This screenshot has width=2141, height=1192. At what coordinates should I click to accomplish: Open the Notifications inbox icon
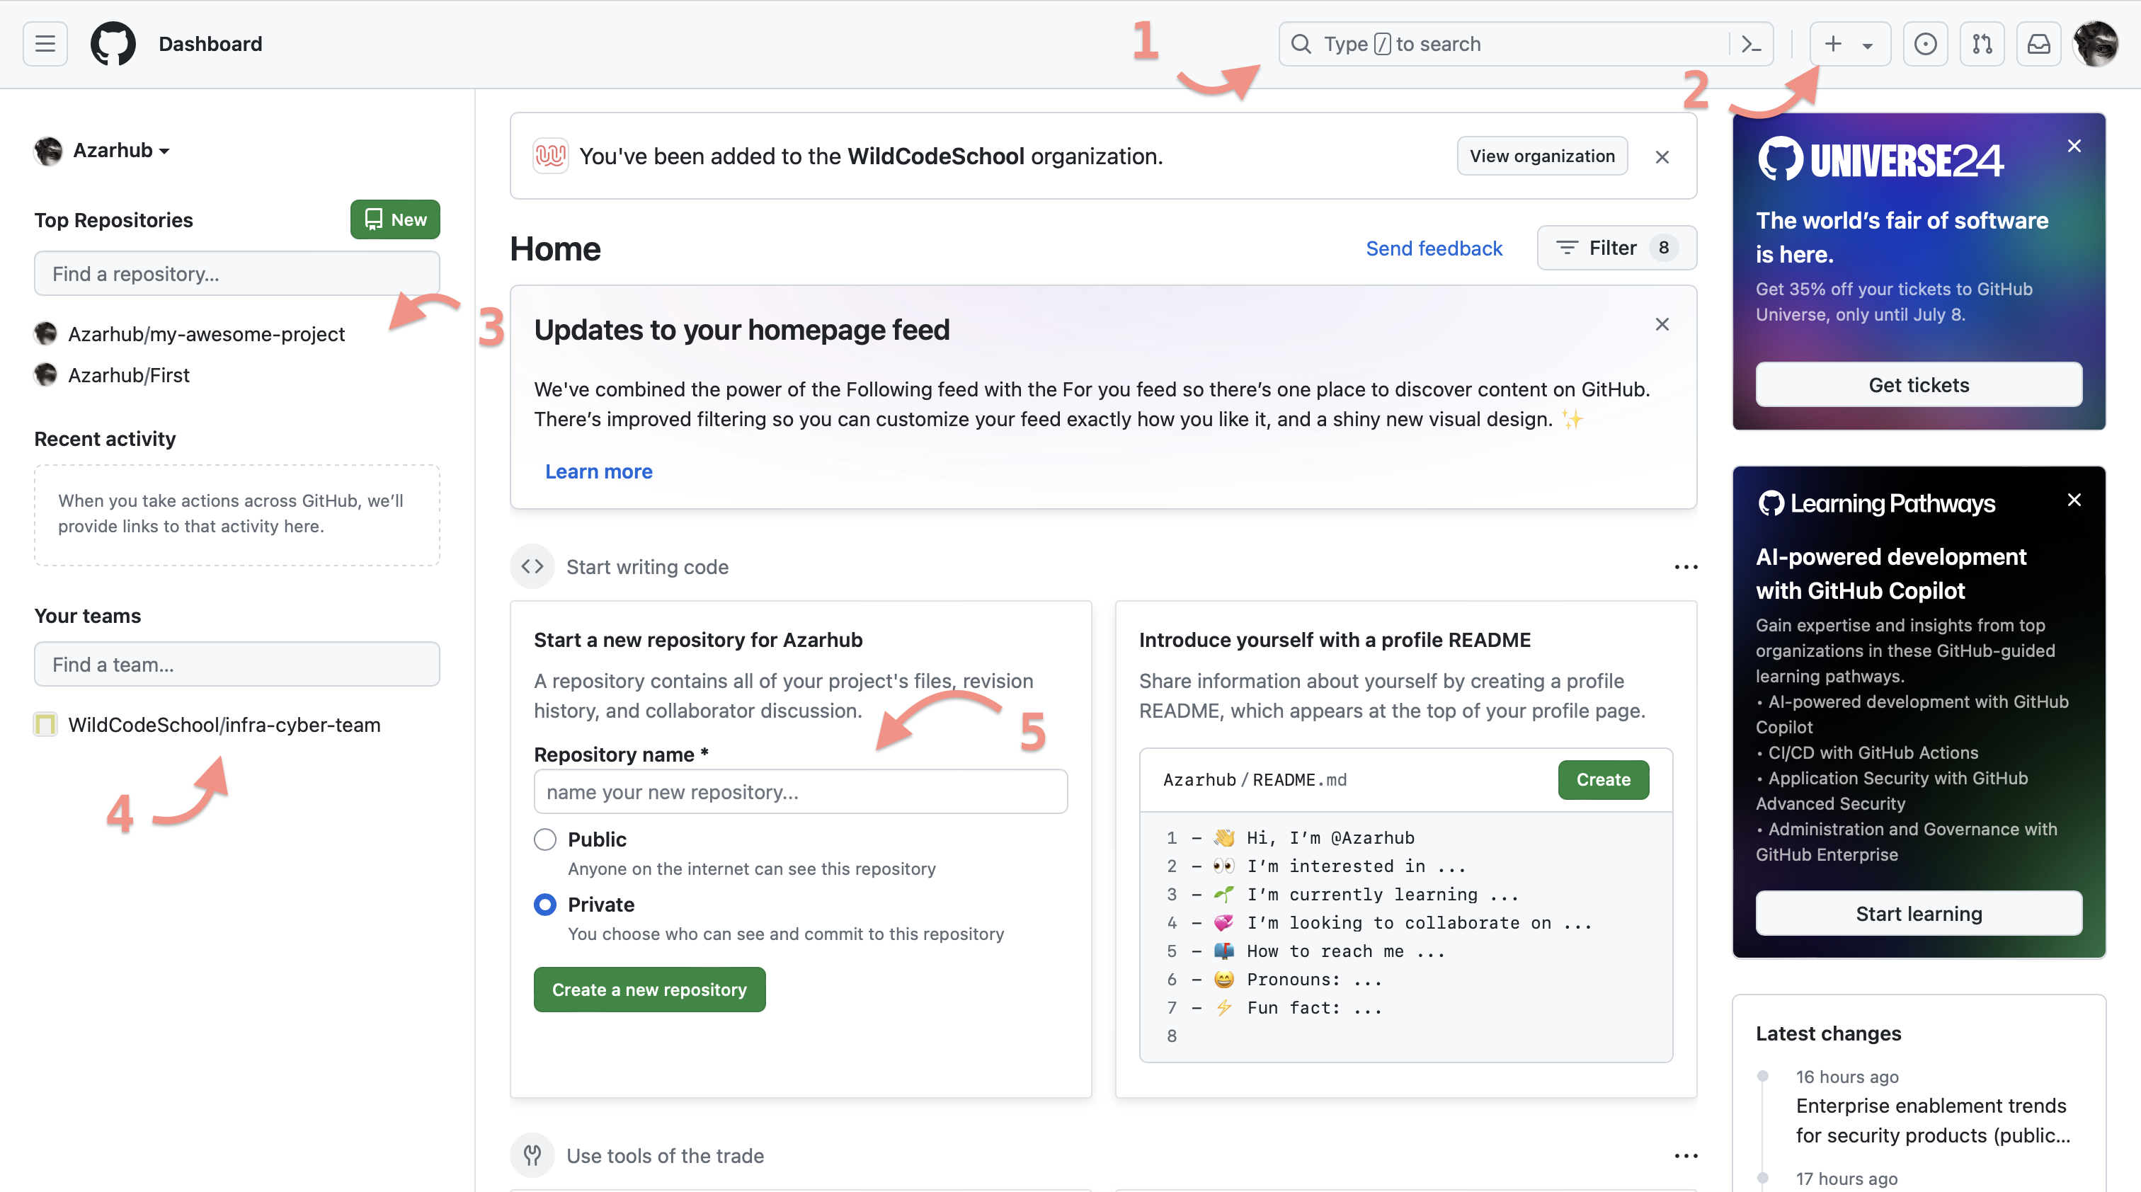point(2039,44)
